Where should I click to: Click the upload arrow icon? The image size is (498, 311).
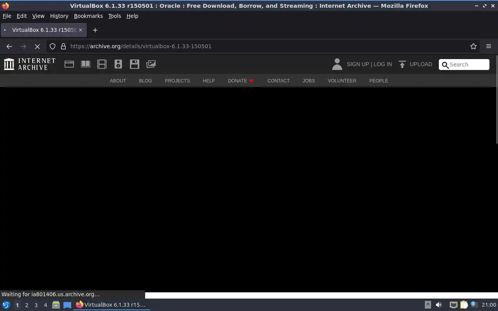tap(402, 64)
